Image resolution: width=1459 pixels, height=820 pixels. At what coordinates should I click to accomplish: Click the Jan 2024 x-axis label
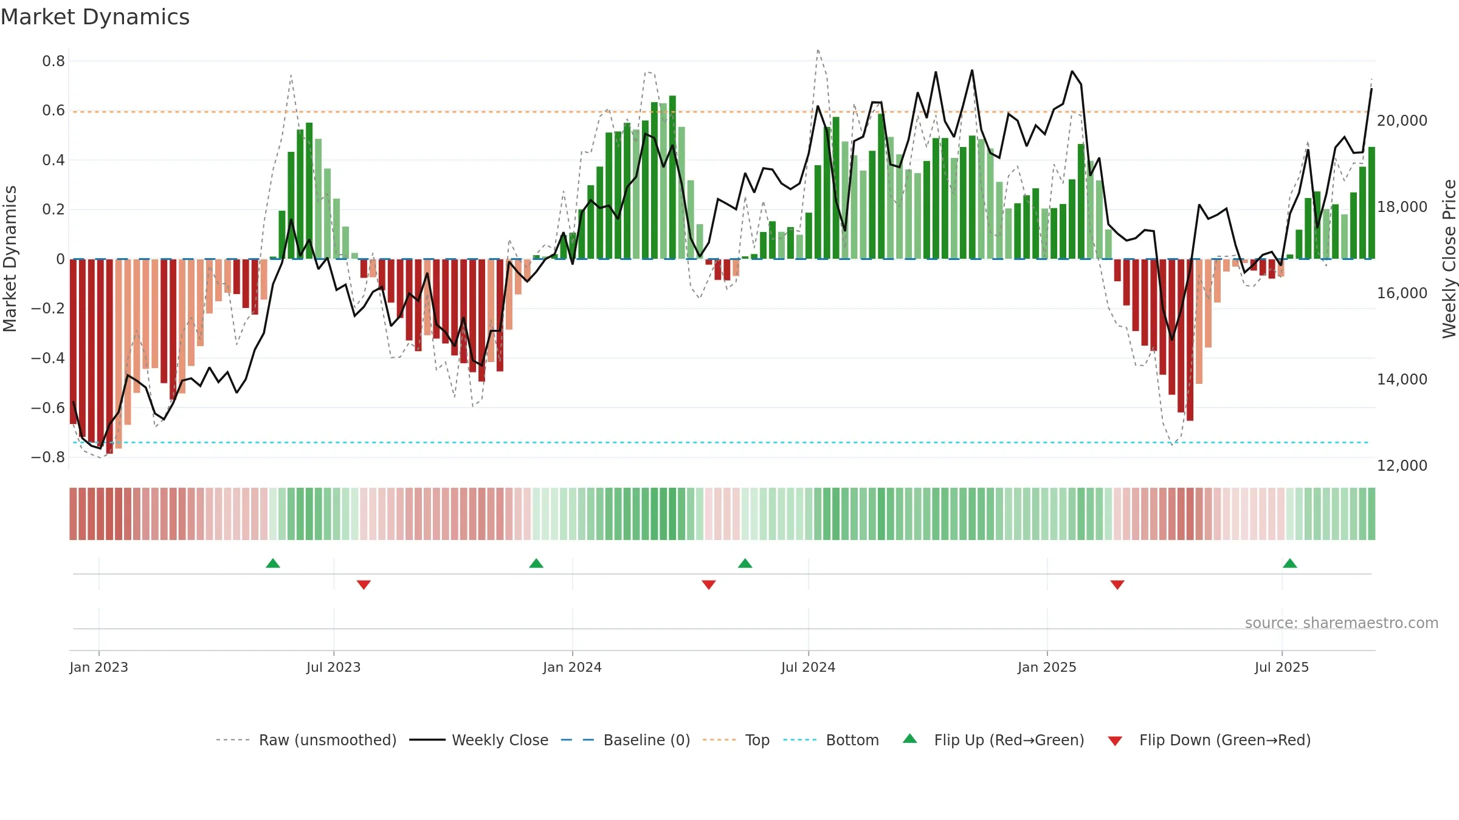(x=572, y=667)
